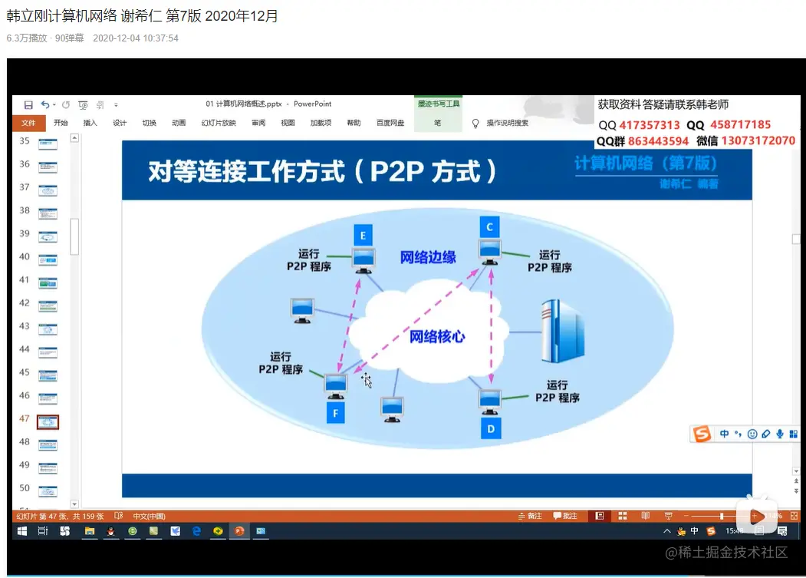Click Sogou microphone voice input icon

[x=780, y=434]
